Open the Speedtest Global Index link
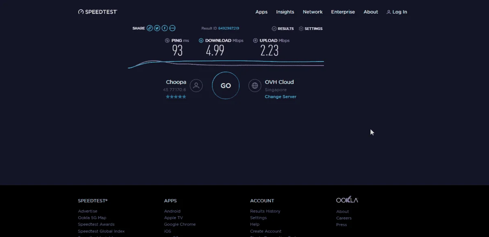The image size is (489, 237). coord(101,231)
